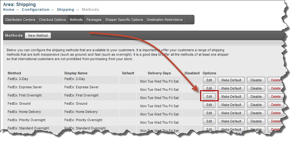Edit the FedEx: Home Delivery method
Viewport: 295px width, 143px height.
tap(209, 113)
